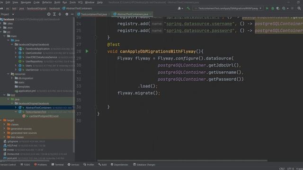Open the Build tool window at the bottom
The height and width of the screenshot is (170, 303).
coord(102,165)
